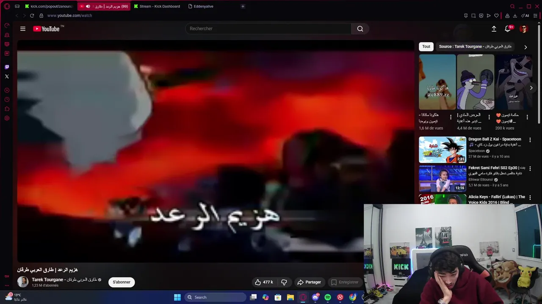Screen dimensions: 542x304
Task: Open Windows Start menu
Action: [x=177, y=297]
